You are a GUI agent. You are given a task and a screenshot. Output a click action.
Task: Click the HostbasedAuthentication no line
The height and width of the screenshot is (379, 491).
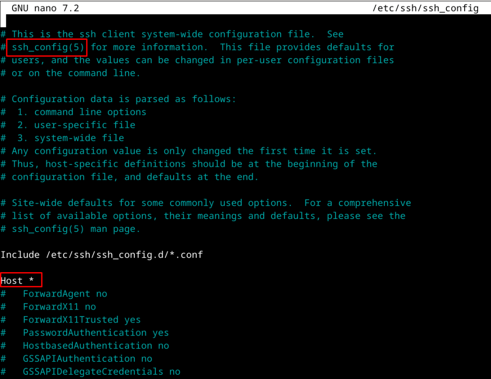point(95,345)
